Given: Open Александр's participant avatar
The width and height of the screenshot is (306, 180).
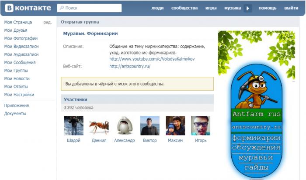Looking at the screenshot, I should pyautogui.click(x=124, y=126).
